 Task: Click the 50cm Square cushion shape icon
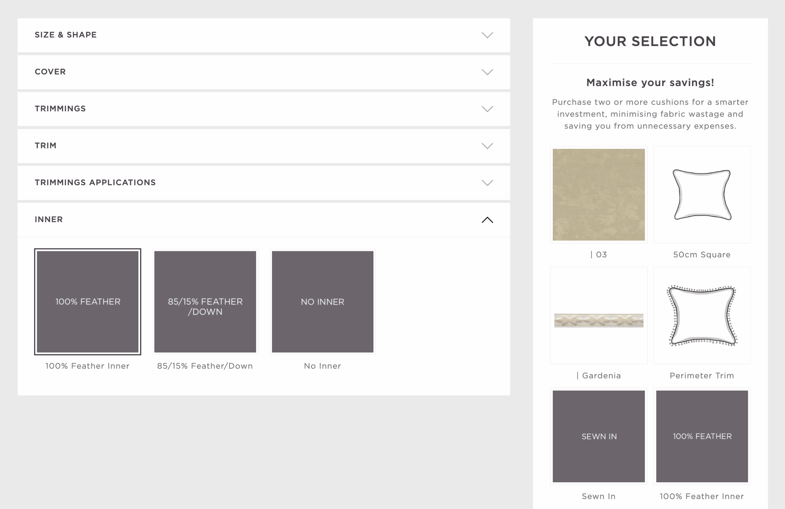point(702,195)
